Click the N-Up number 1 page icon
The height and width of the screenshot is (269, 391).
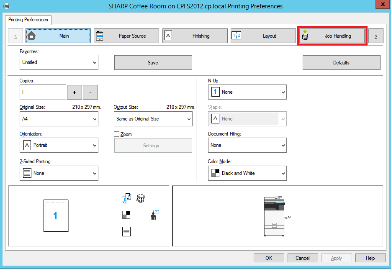tap(215, 92)
